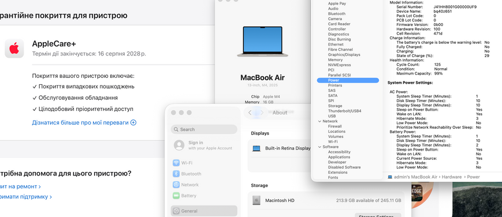Click 'Hardware' in the System Information path bar
Viewport: 502px width, 217px height.
point(452,177)
